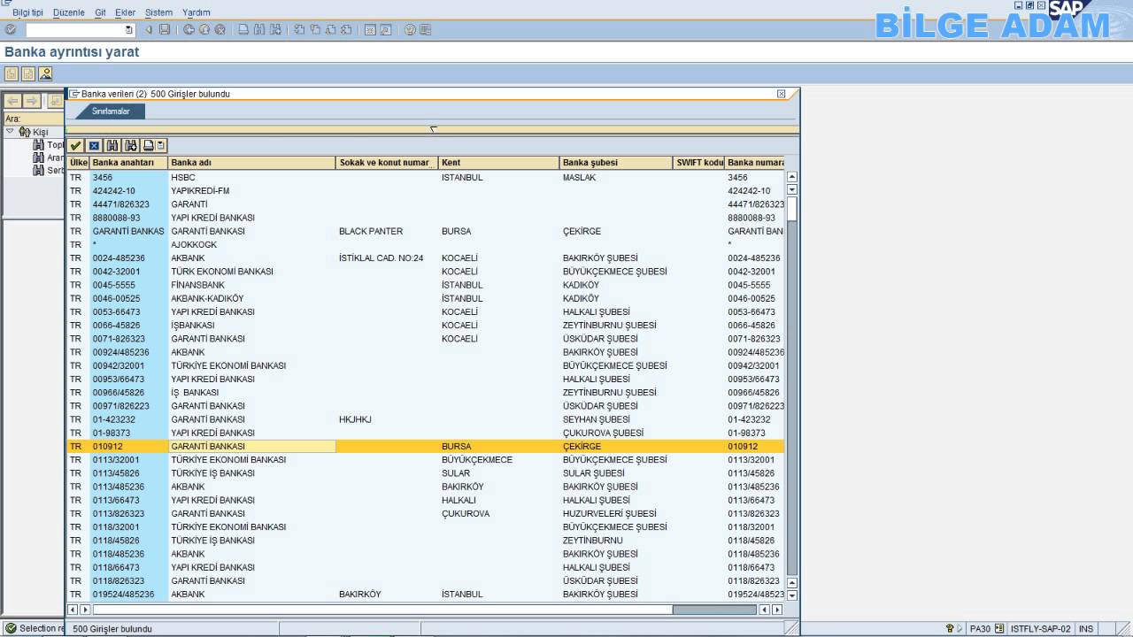Click the Save diskette icon in standard toolbar
Viewport: 1133px width, 637px height.
coord(164,30)
